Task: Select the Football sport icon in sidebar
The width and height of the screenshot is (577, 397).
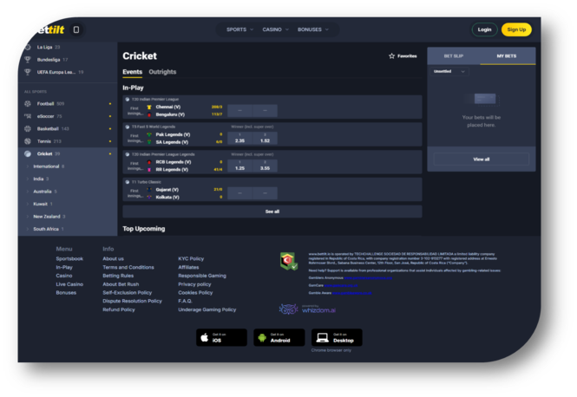Action: tap(28, 103)
